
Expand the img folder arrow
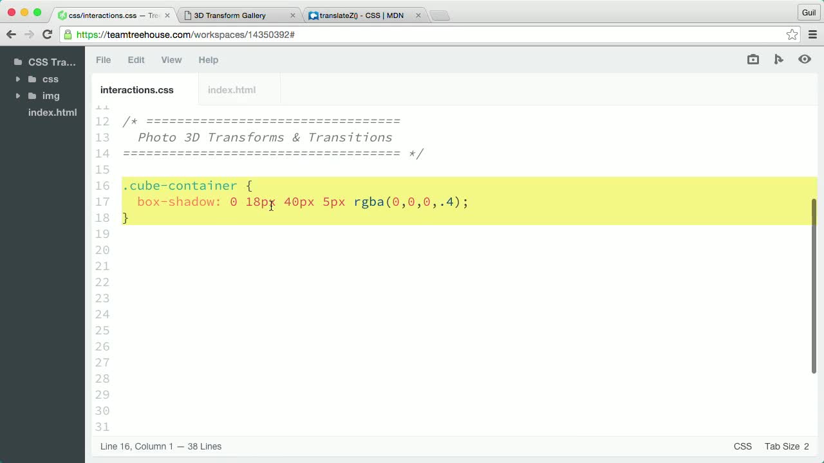(x=18, y=96)
